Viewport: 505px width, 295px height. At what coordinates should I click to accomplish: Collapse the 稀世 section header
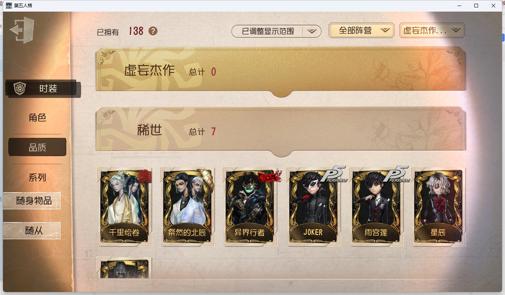(x=281, y=131)
